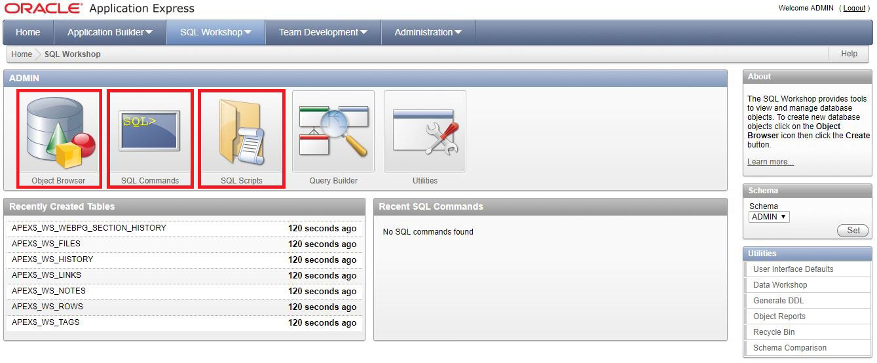877x363 pixels.
Task: Open the SQL Commands icon
Action: pos(150,132)
